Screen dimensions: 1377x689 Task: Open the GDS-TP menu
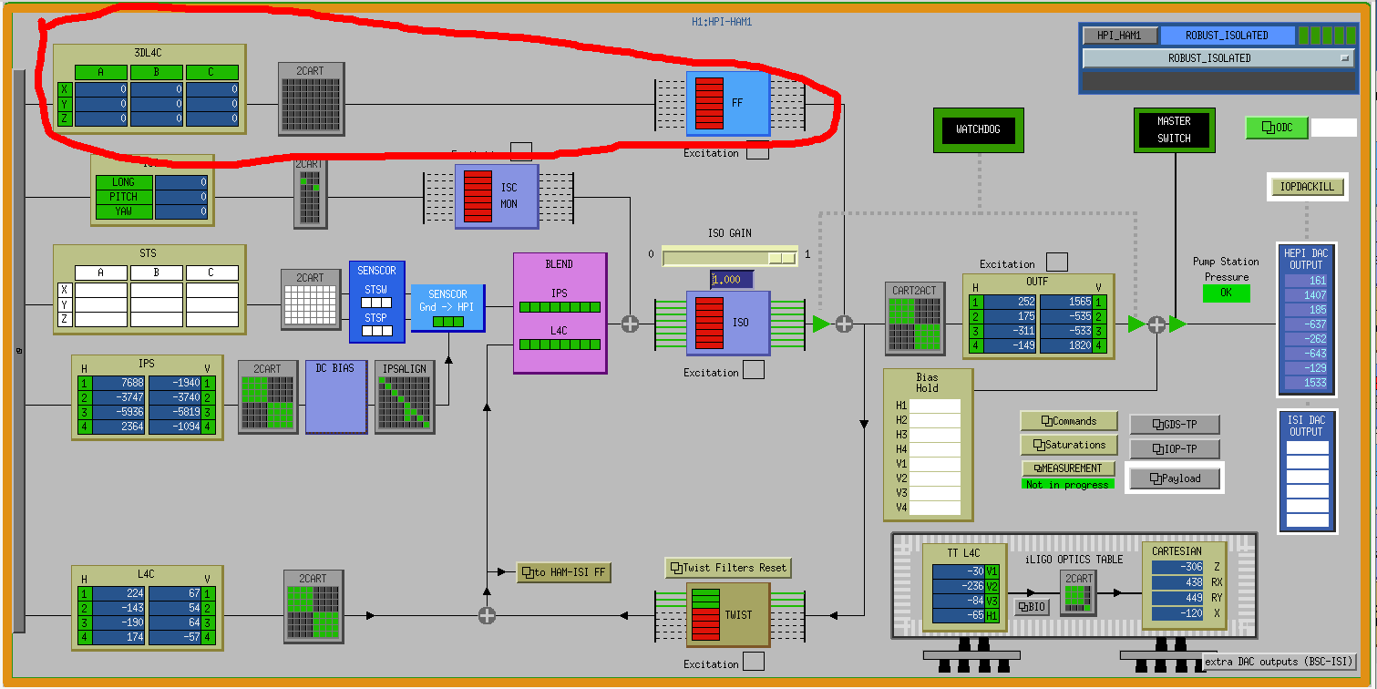1174,425
